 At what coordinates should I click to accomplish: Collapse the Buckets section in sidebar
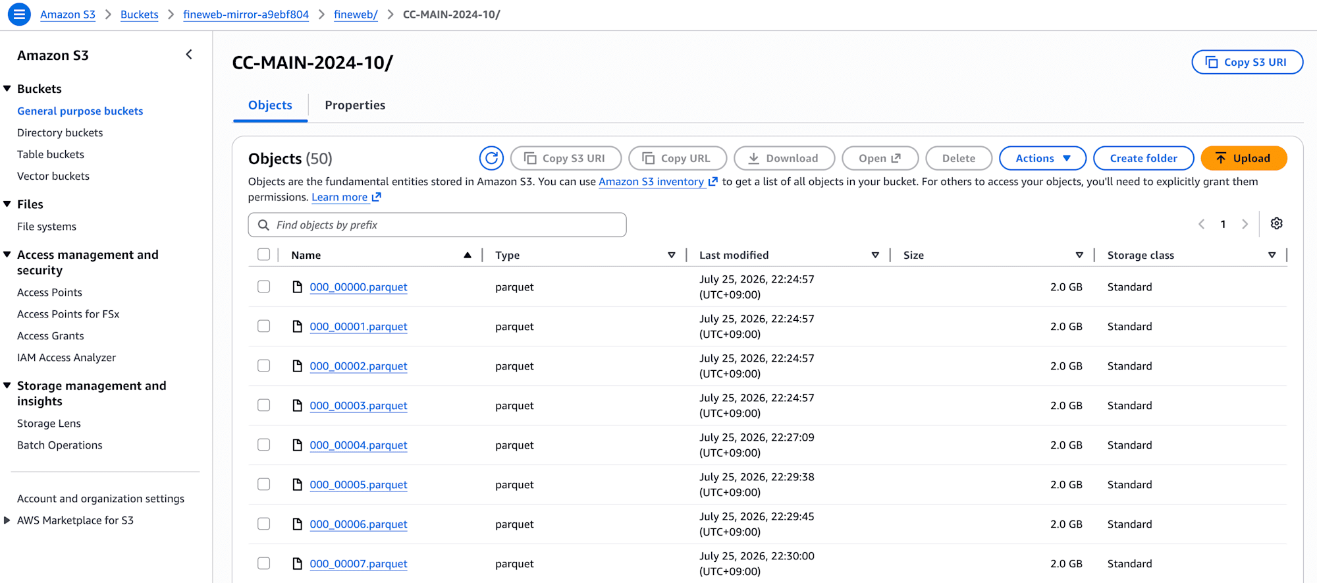pyautogui.click(x=7, y=88)
